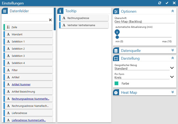This screenshot has height=124, width=178.
Task: Click the Heat Map panel icon
Action: coord(116,93)
